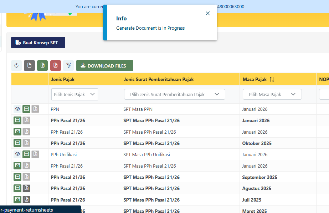
Task: Click the PDF icon in the PPN row
Action: click(x=35, y=109)
